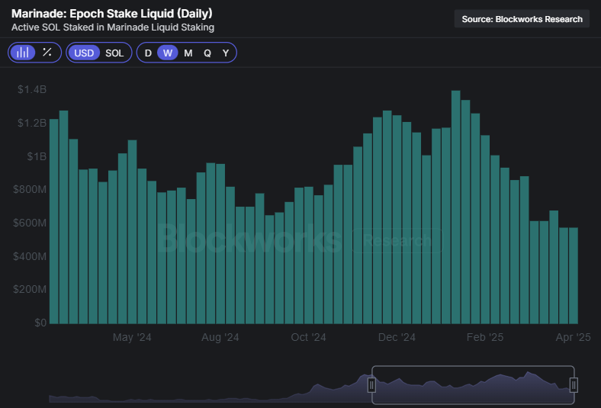This screenshot has width=601, height=408.
Task: Switch to quarterly (Q) interval
Action: click(x=207, y=53)
